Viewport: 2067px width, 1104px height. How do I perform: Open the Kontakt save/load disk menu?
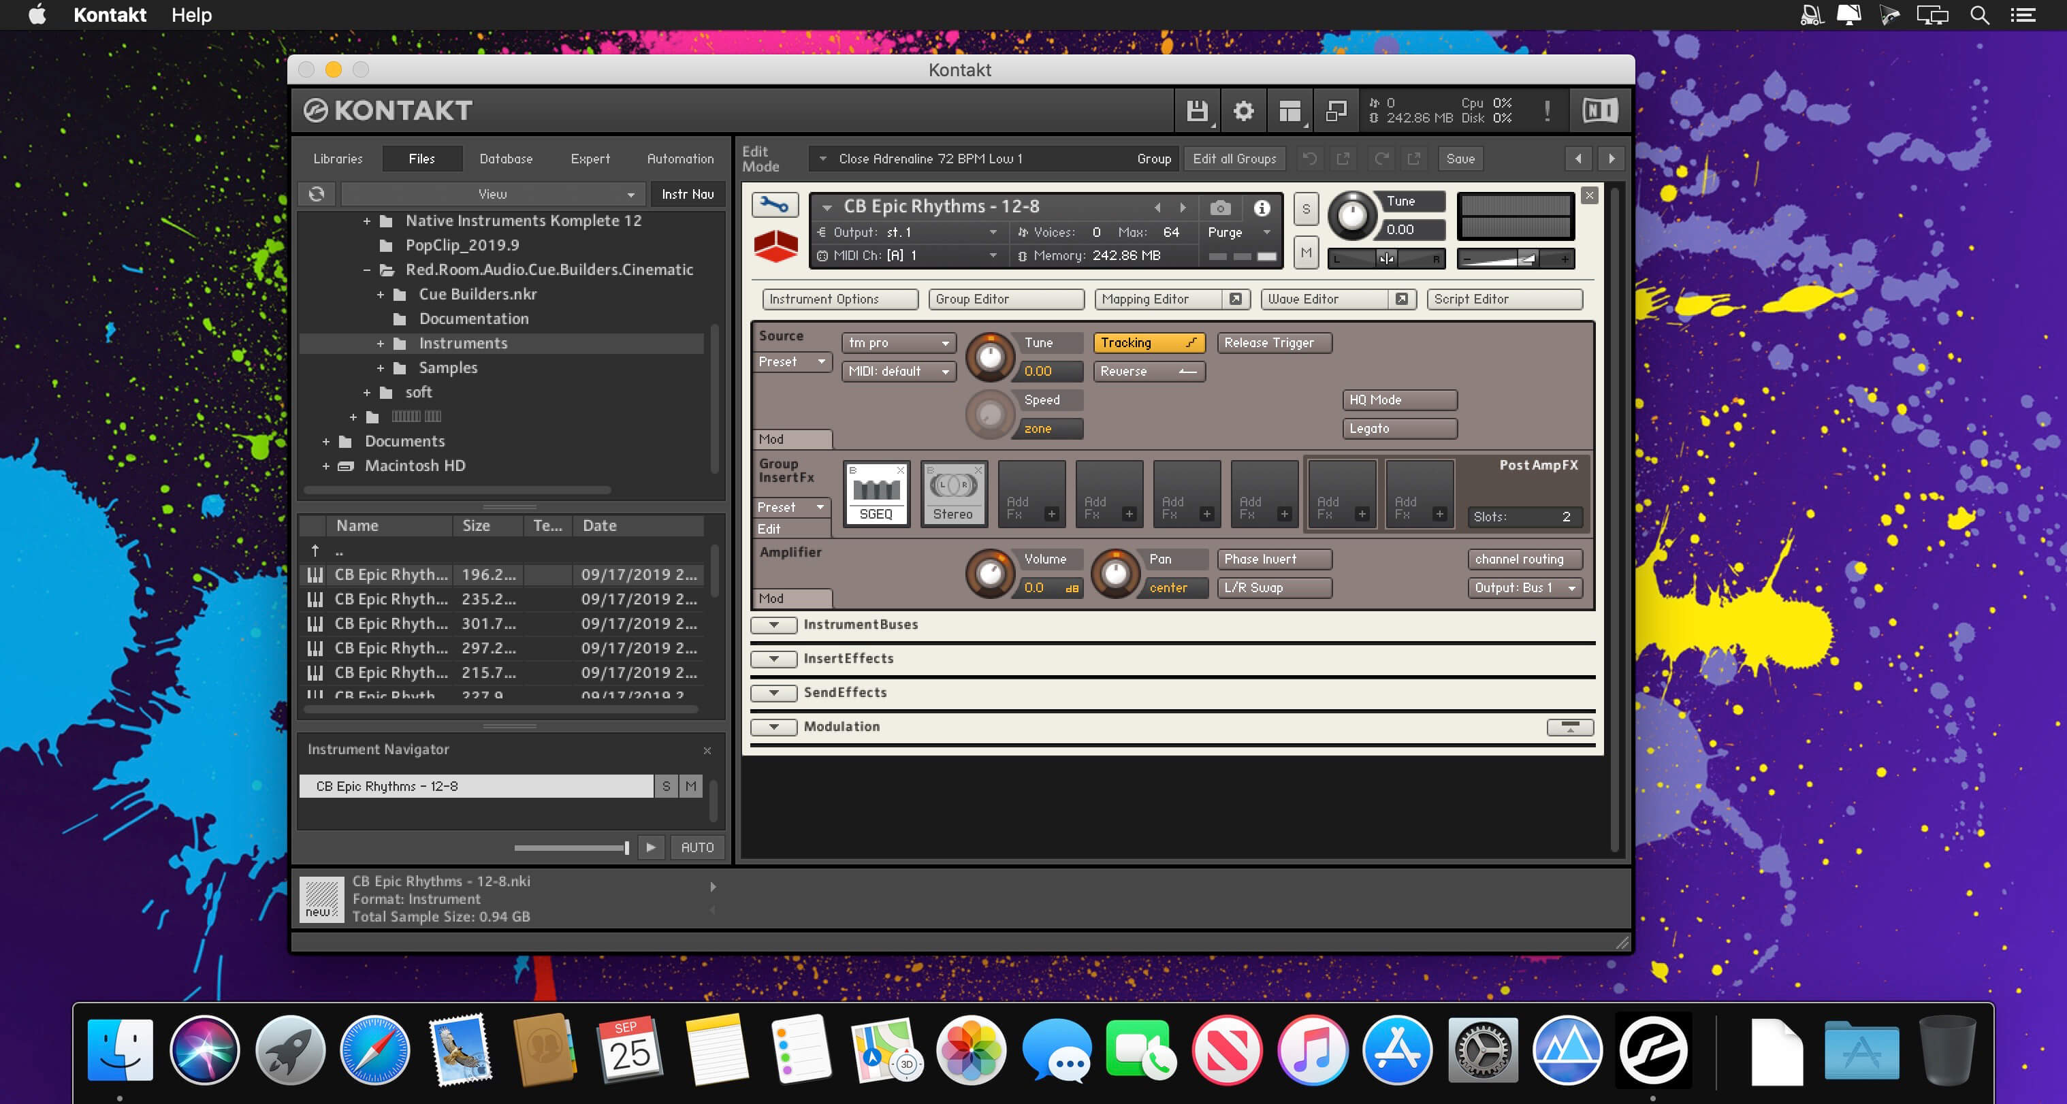[x=1196, y=111]
